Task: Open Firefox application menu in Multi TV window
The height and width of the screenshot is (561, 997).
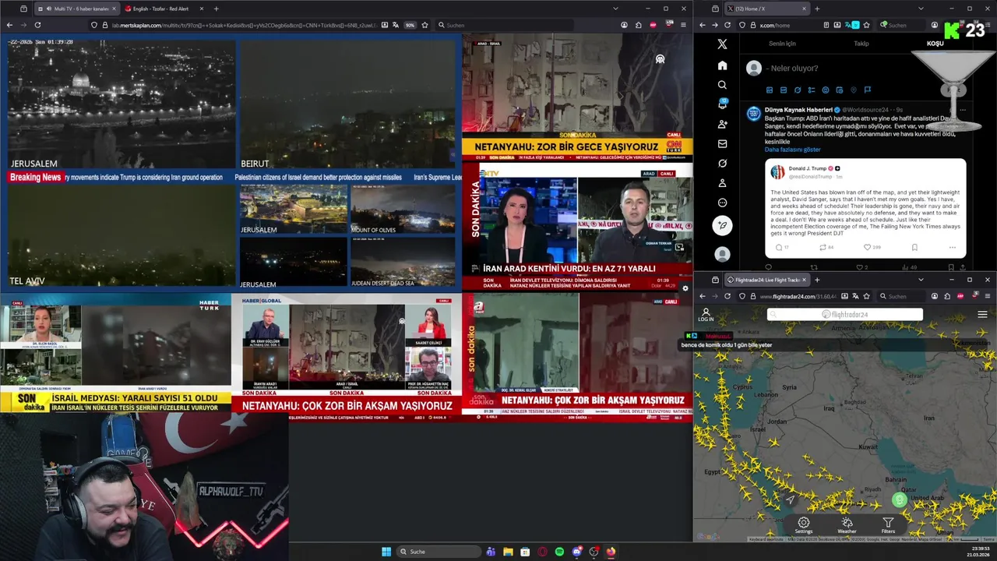Action: click(x=683, y=25)
